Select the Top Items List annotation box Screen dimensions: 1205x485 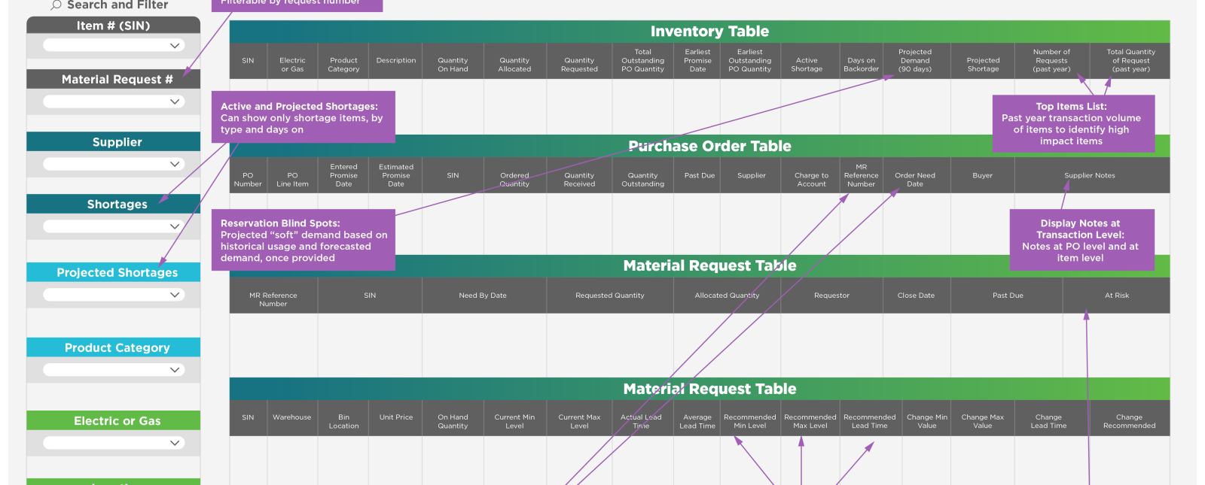click(x=1072, y=124)
